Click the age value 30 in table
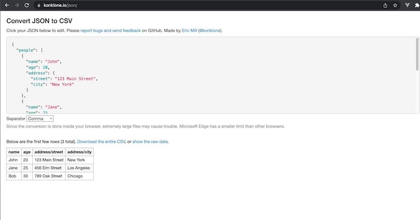The height and width of the screenshot is (220, 420). (27, 176)
